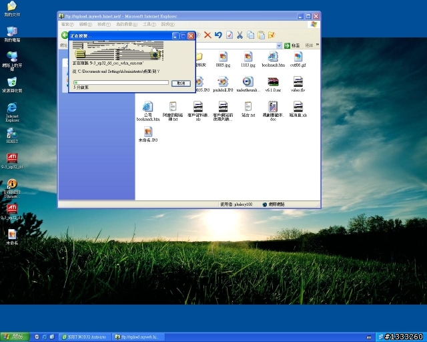This screenshot has height=342, width=427.
Task: Click the scissors cut toolbar icon
Action: [240, 35]
